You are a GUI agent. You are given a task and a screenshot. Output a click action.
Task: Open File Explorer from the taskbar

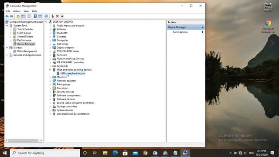pos(105,153)
